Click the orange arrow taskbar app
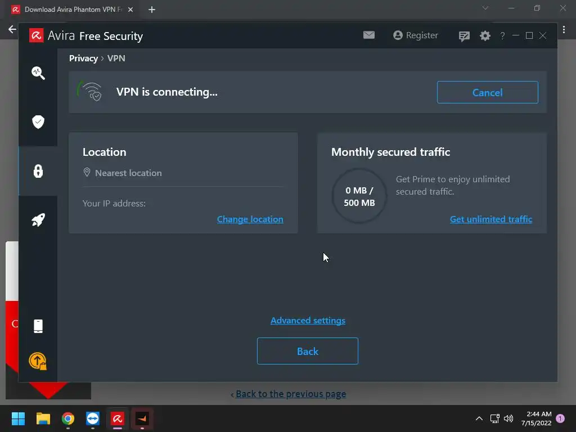The height and width of the screenshot is (432, 576). pyautogui.click(x=142, y=418)
